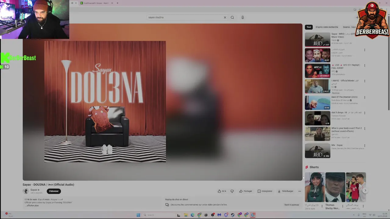Clear the YouTube search query

pyautogui.click(x=225, y=17)
